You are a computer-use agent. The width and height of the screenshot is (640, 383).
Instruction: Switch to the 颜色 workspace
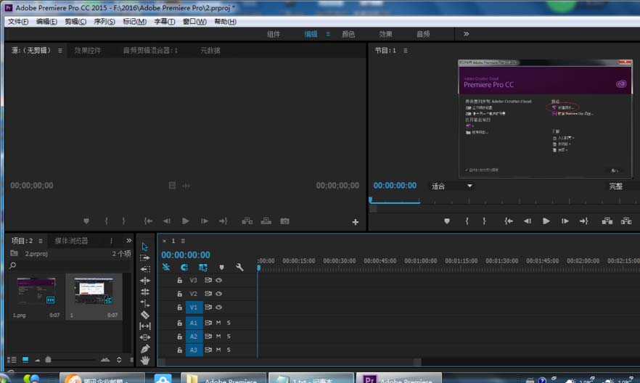click(348, 34)
